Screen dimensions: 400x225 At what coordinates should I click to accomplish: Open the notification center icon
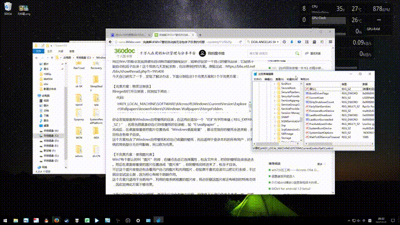pos(393,221)
